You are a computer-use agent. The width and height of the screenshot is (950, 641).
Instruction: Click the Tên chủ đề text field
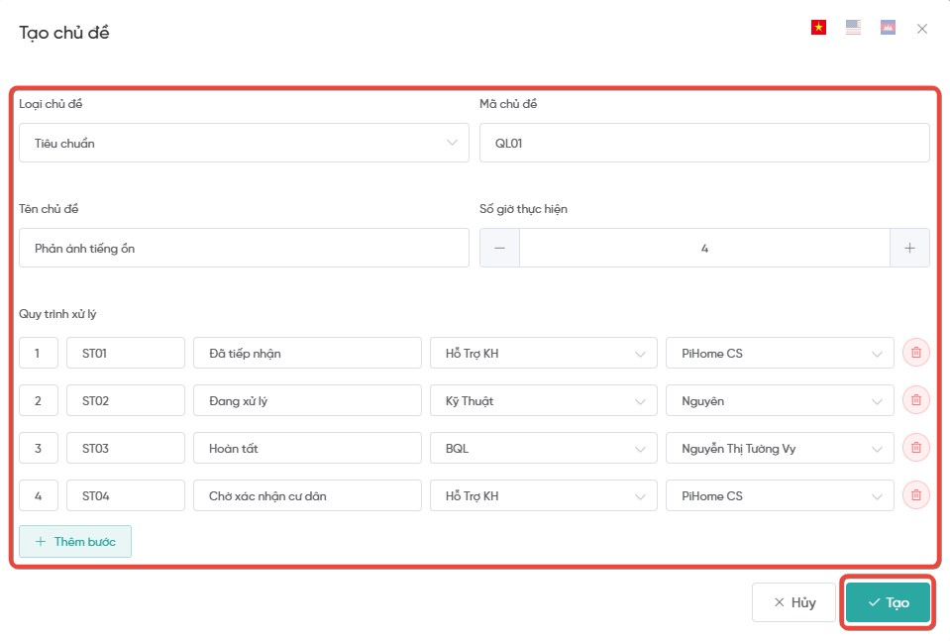click(244, 248)
